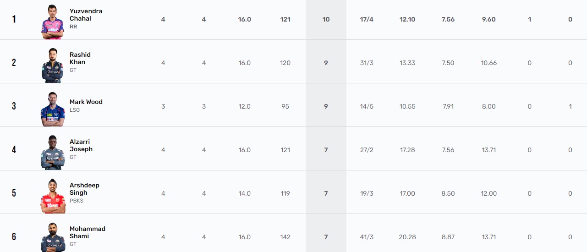Screen dimensions: 587x252
Task: Click Rashid Khan's economy rate 7.50
Action: (x=448, y=63)
